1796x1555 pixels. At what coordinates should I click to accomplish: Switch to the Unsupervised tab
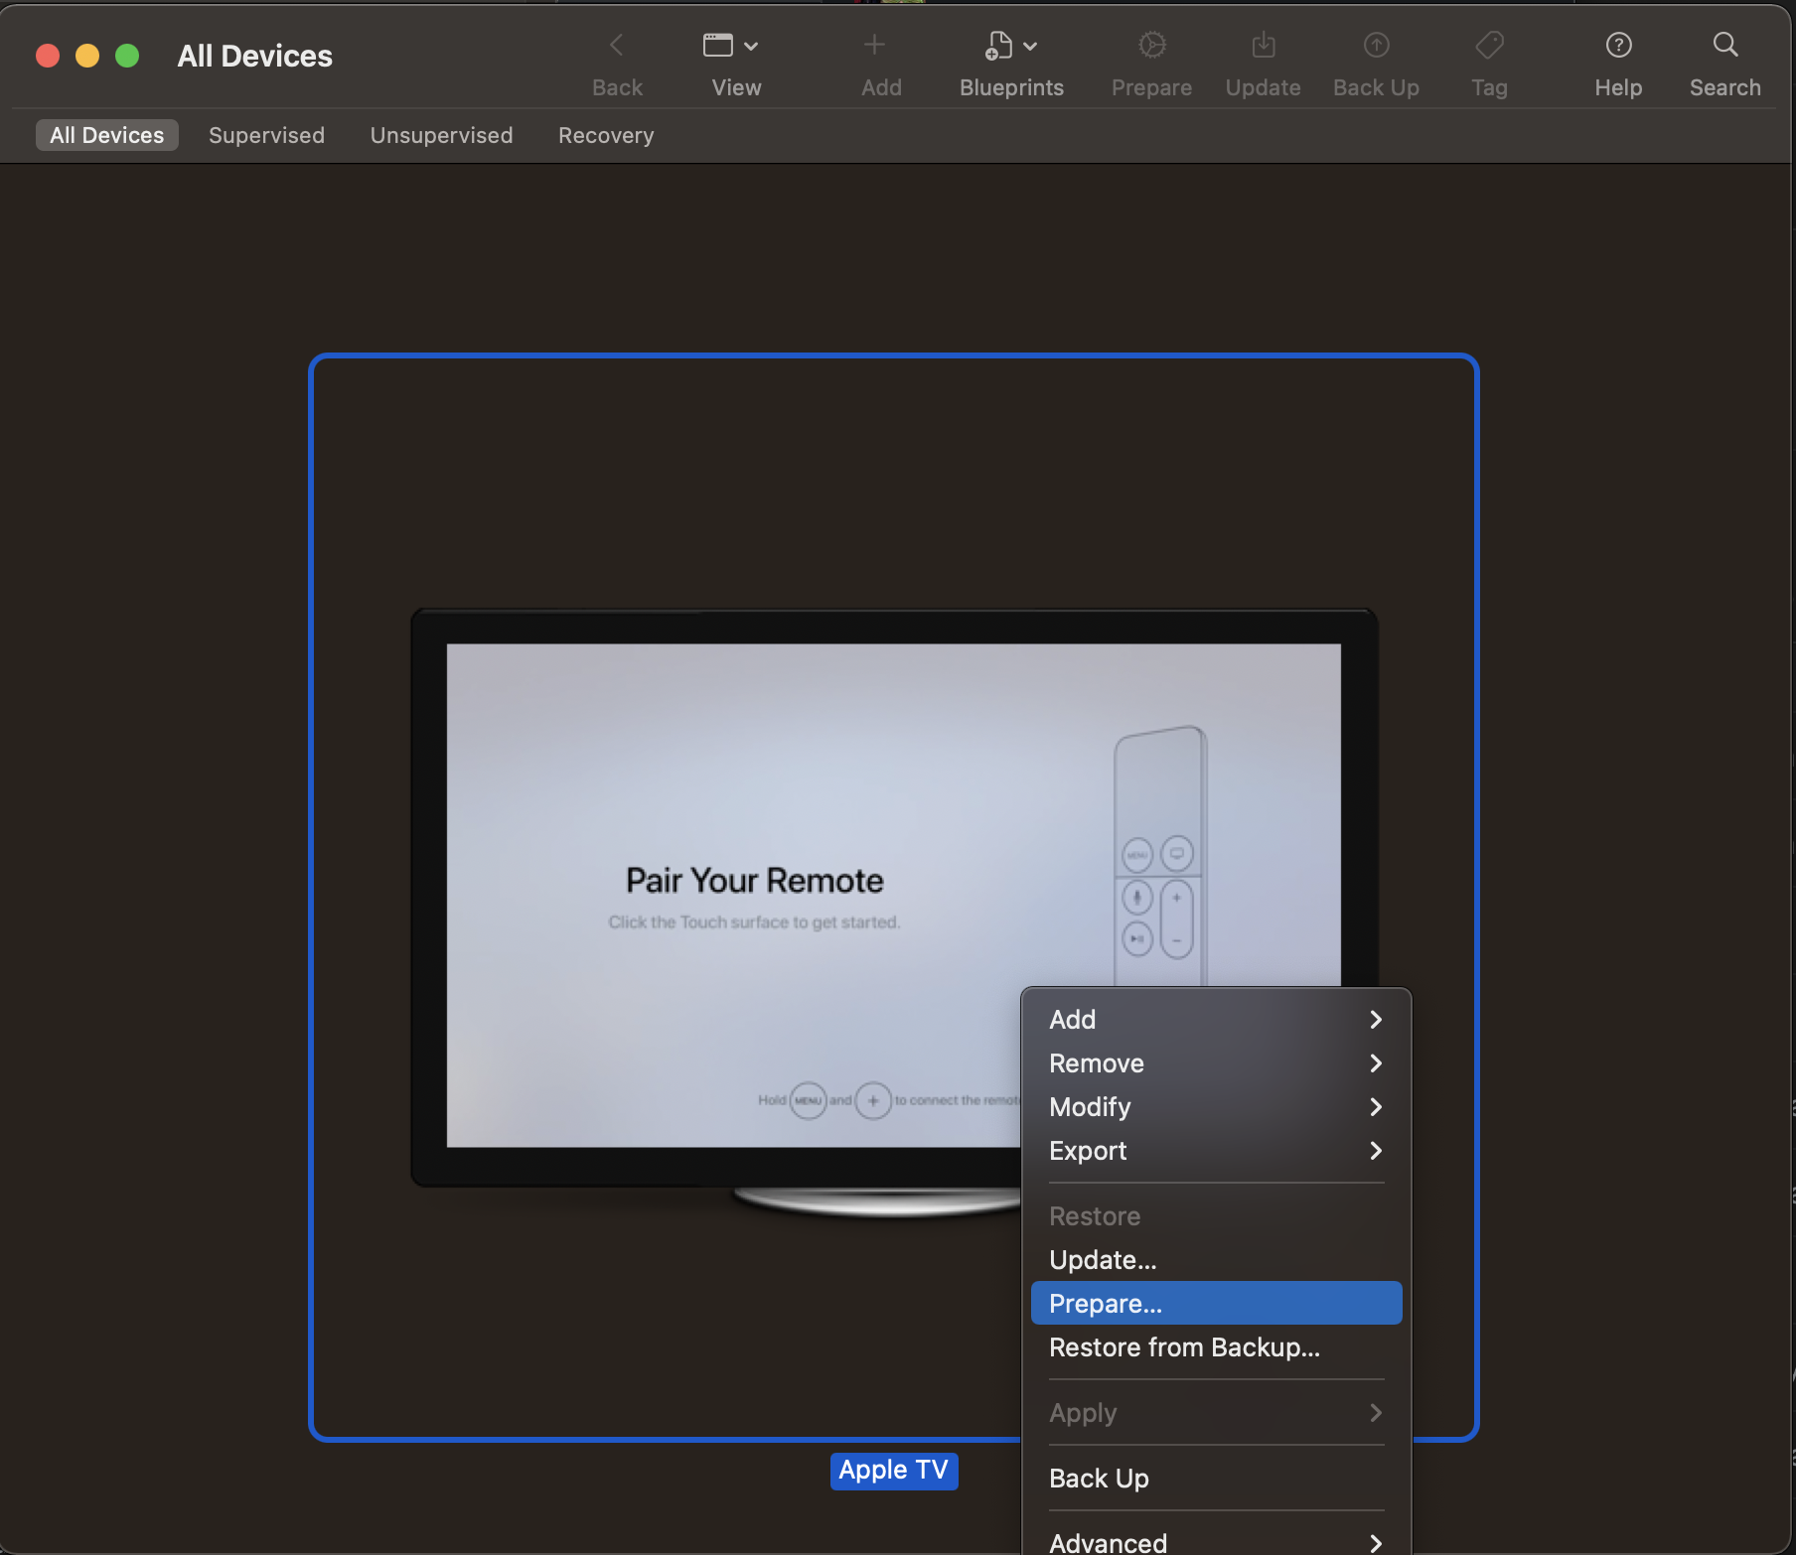tap(442, 135)
